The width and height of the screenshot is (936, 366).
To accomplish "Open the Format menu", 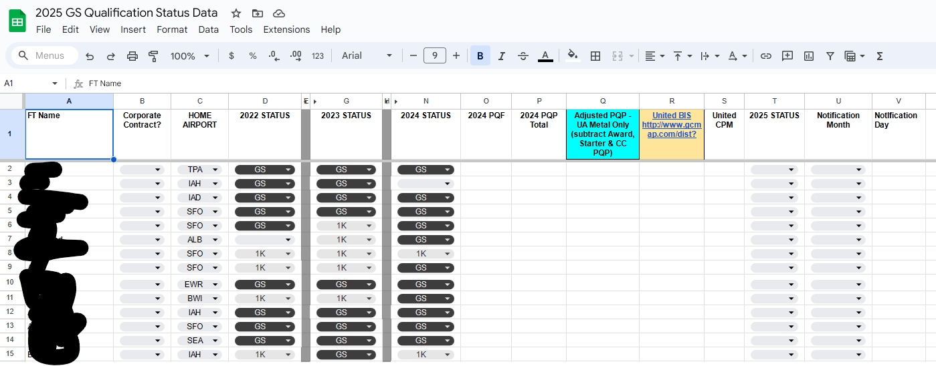I will (172, 29).
